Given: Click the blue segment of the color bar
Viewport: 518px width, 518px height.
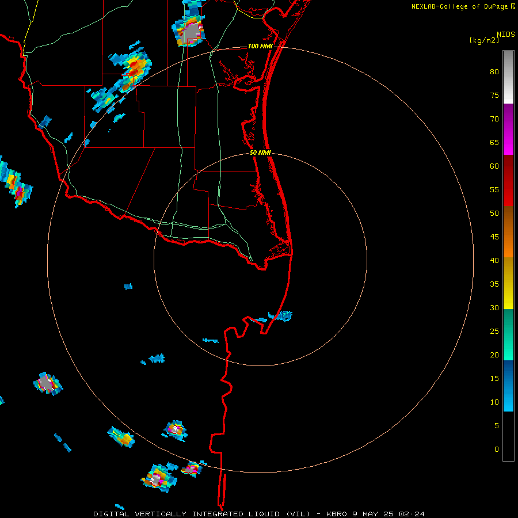Looking at the screenshot, I should pyautogui.click(x=508, y=386).
